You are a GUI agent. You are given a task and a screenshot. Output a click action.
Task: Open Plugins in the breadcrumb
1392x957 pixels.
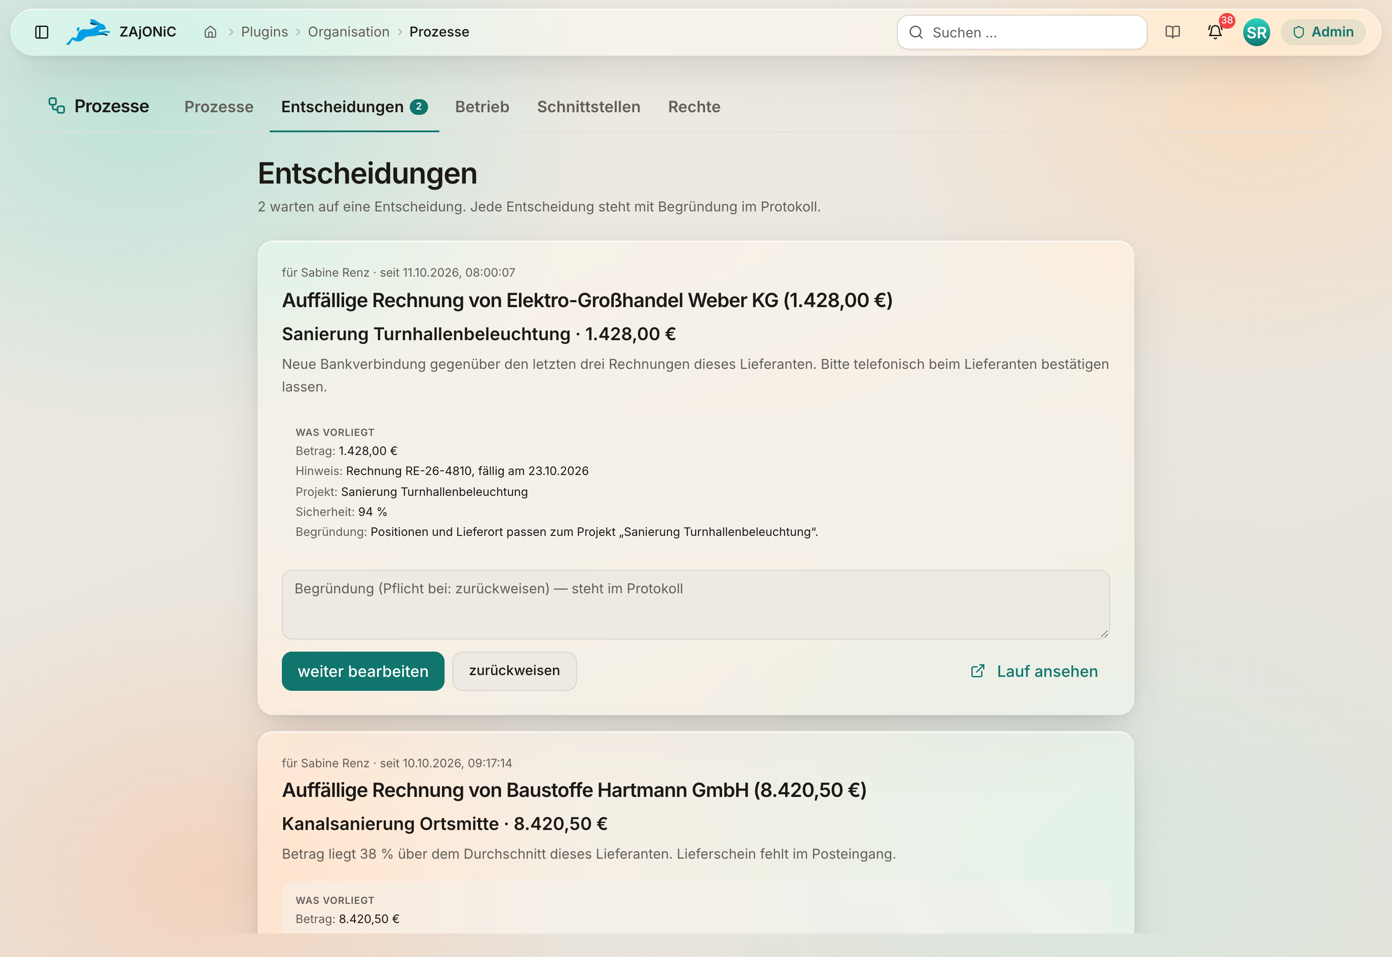click(x=264, y=32)
